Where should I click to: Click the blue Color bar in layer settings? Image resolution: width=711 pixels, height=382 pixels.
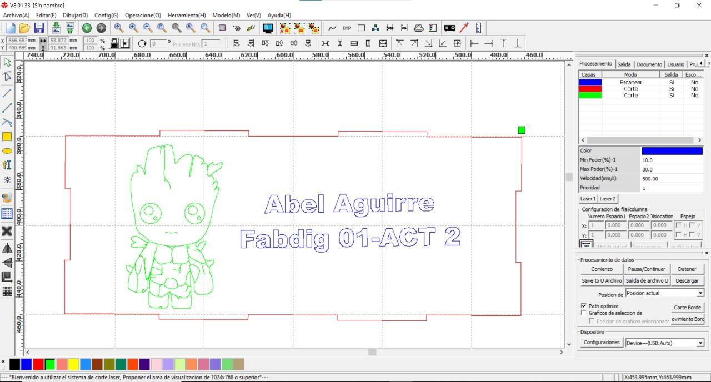tap(672, 150)
